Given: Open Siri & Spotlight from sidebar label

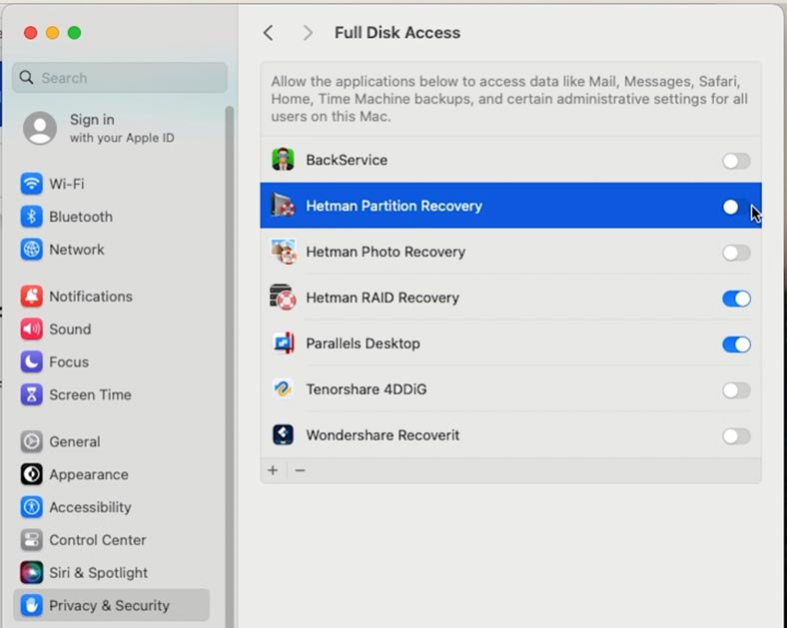Looking at the screenshot, I should coord(98,572).
